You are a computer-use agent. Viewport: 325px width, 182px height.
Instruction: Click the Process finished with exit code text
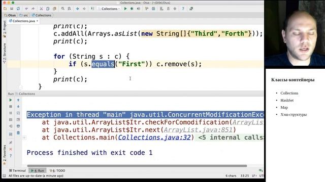pyautogui.click(x=89, y=153)
